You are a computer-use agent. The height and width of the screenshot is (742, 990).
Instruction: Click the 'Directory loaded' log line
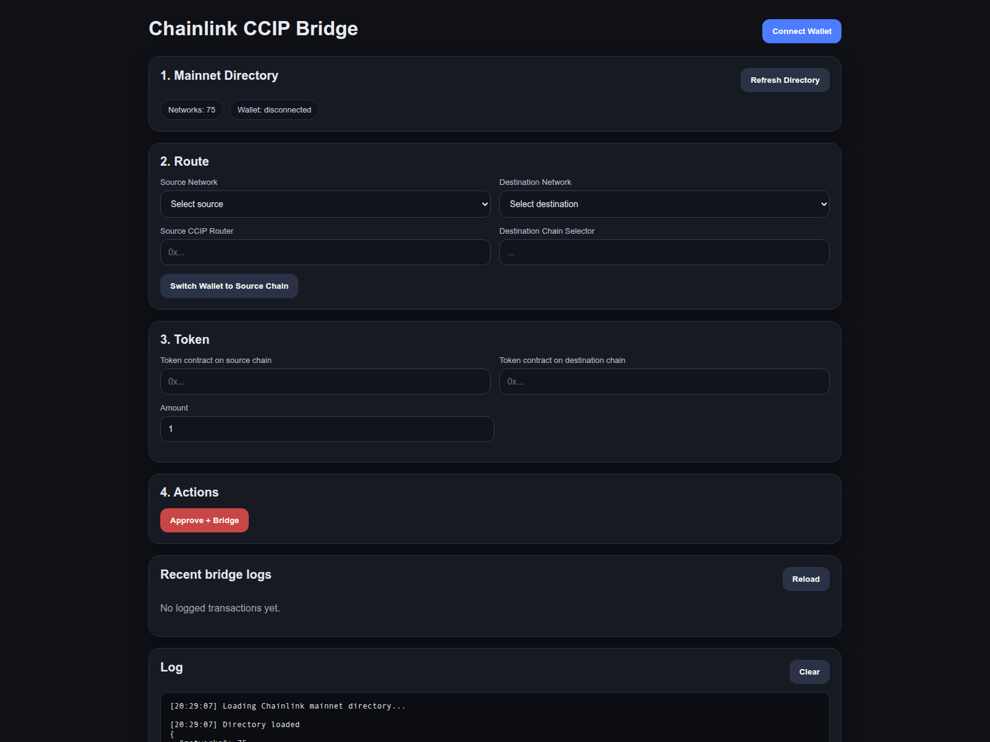coord(235,724)
